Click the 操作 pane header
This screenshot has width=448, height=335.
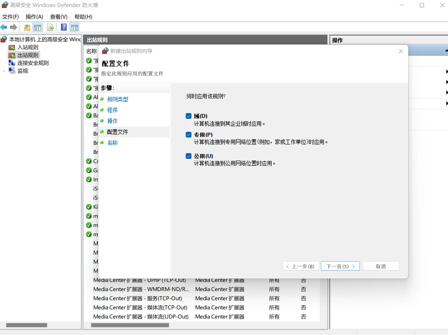389,40
